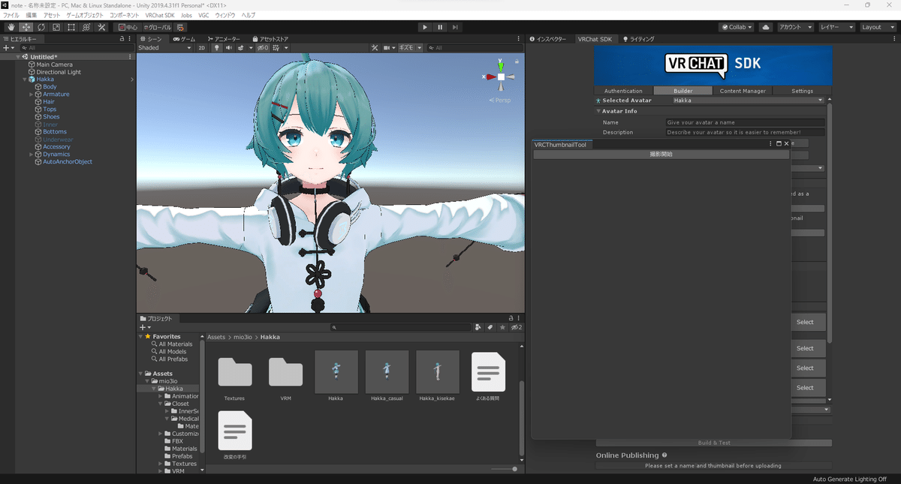Click the search by type icon in Project

point(478,327)
